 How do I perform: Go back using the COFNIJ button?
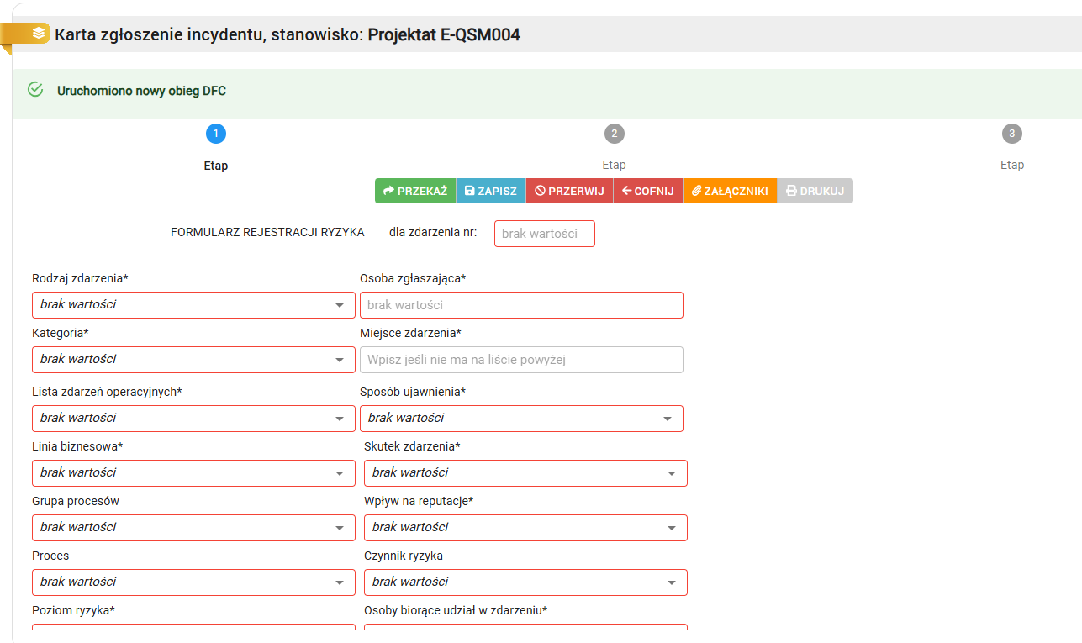click(648, 191)
